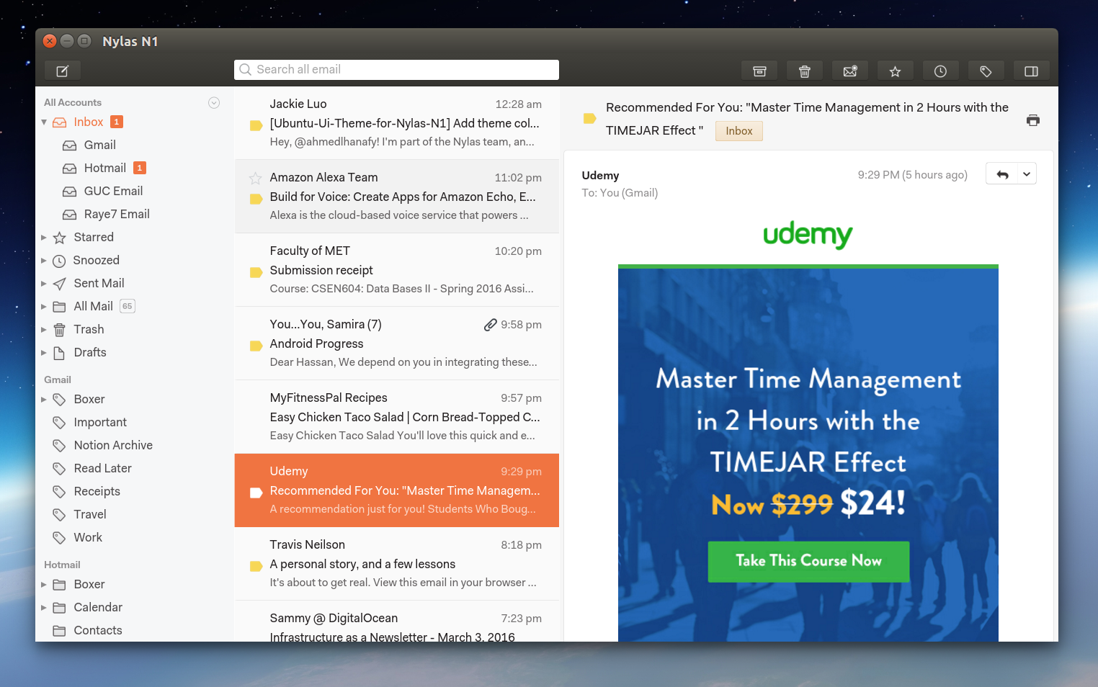Print the Udemy email
Viewport: 1098px width, 687px height.
(x=1033, y=120)
